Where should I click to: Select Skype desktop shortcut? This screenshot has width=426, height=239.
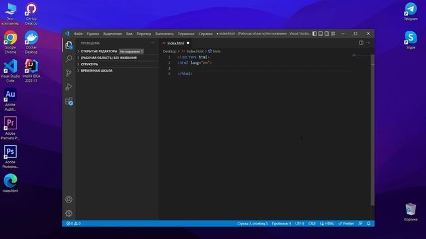[x=411, y=40]
